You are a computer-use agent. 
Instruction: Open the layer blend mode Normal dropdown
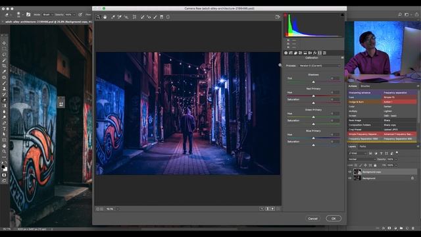362,159
